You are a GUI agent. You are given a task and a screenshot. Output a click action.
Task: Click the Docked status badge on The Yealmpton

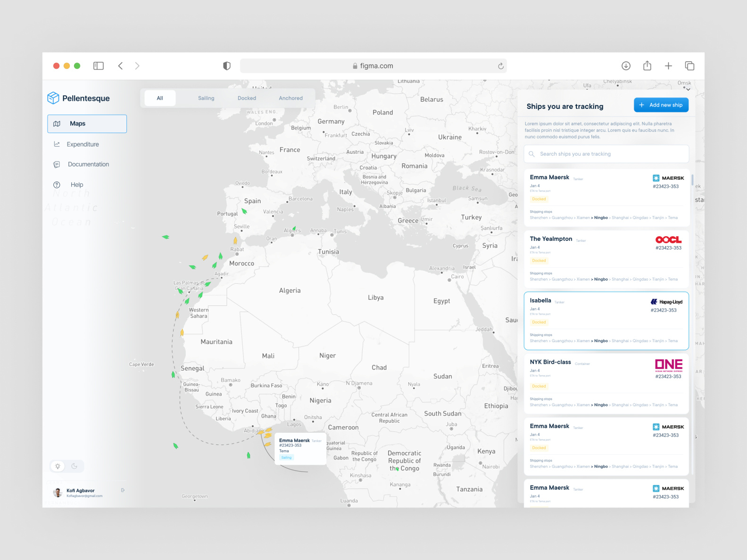pyautogui.click(x=539, y=261)
